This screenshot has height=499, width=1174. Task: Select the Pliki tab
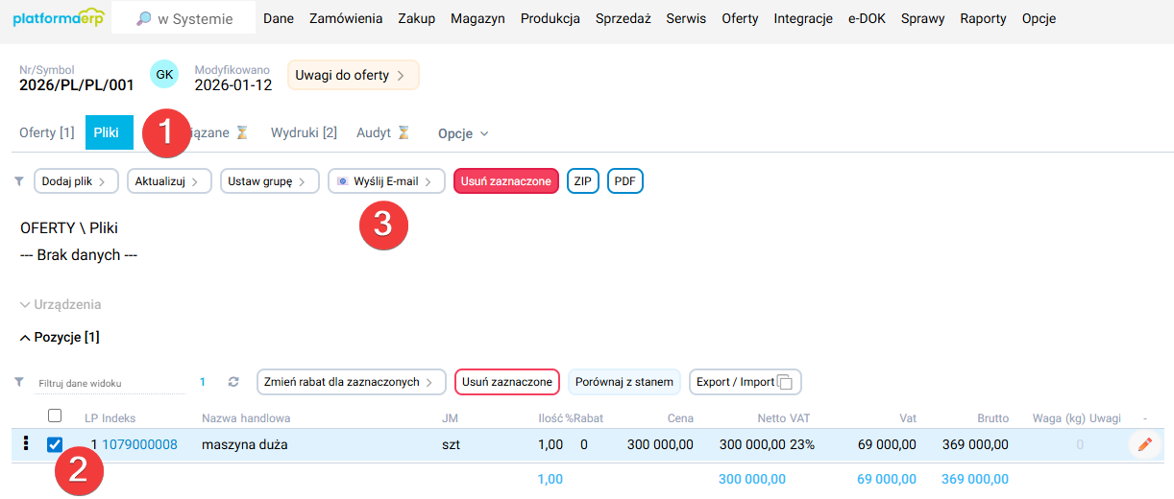pyautogui.click(x=109, y=132)
